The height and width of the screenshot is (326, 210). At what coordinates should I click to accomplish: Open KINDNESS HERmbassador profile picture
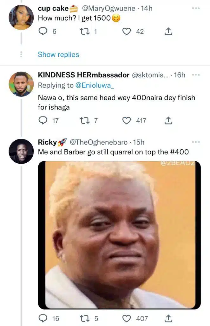click(21, 84)
